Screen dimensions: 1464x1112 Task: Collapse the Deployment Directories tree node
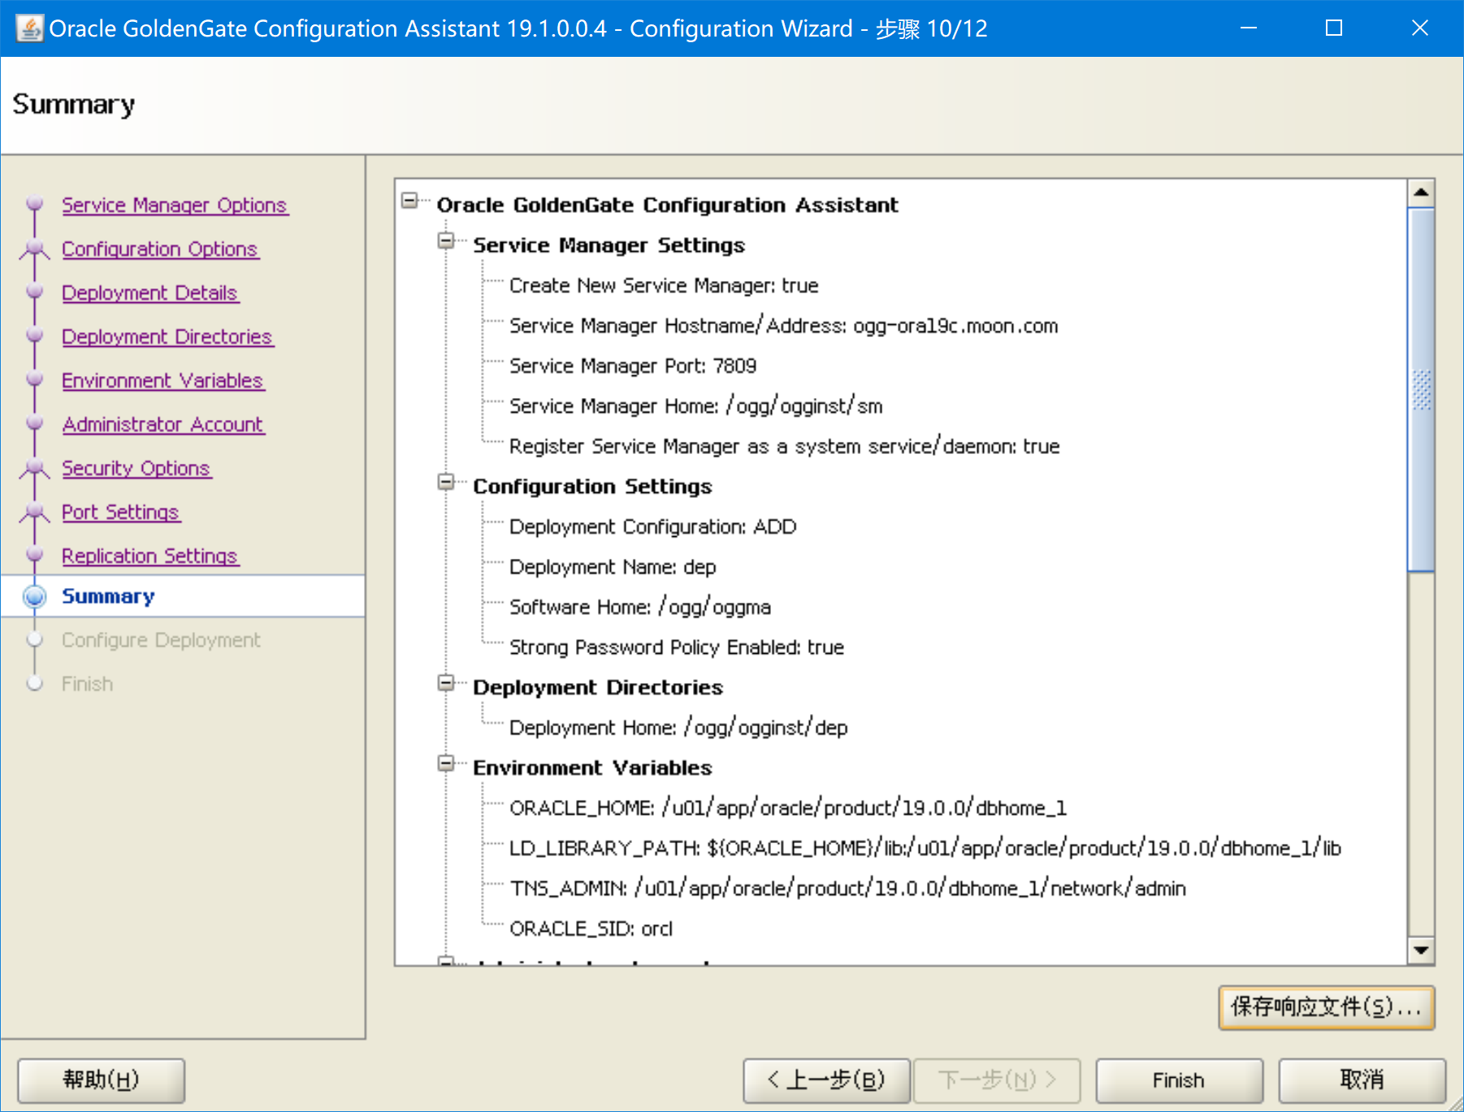[446, 682]
